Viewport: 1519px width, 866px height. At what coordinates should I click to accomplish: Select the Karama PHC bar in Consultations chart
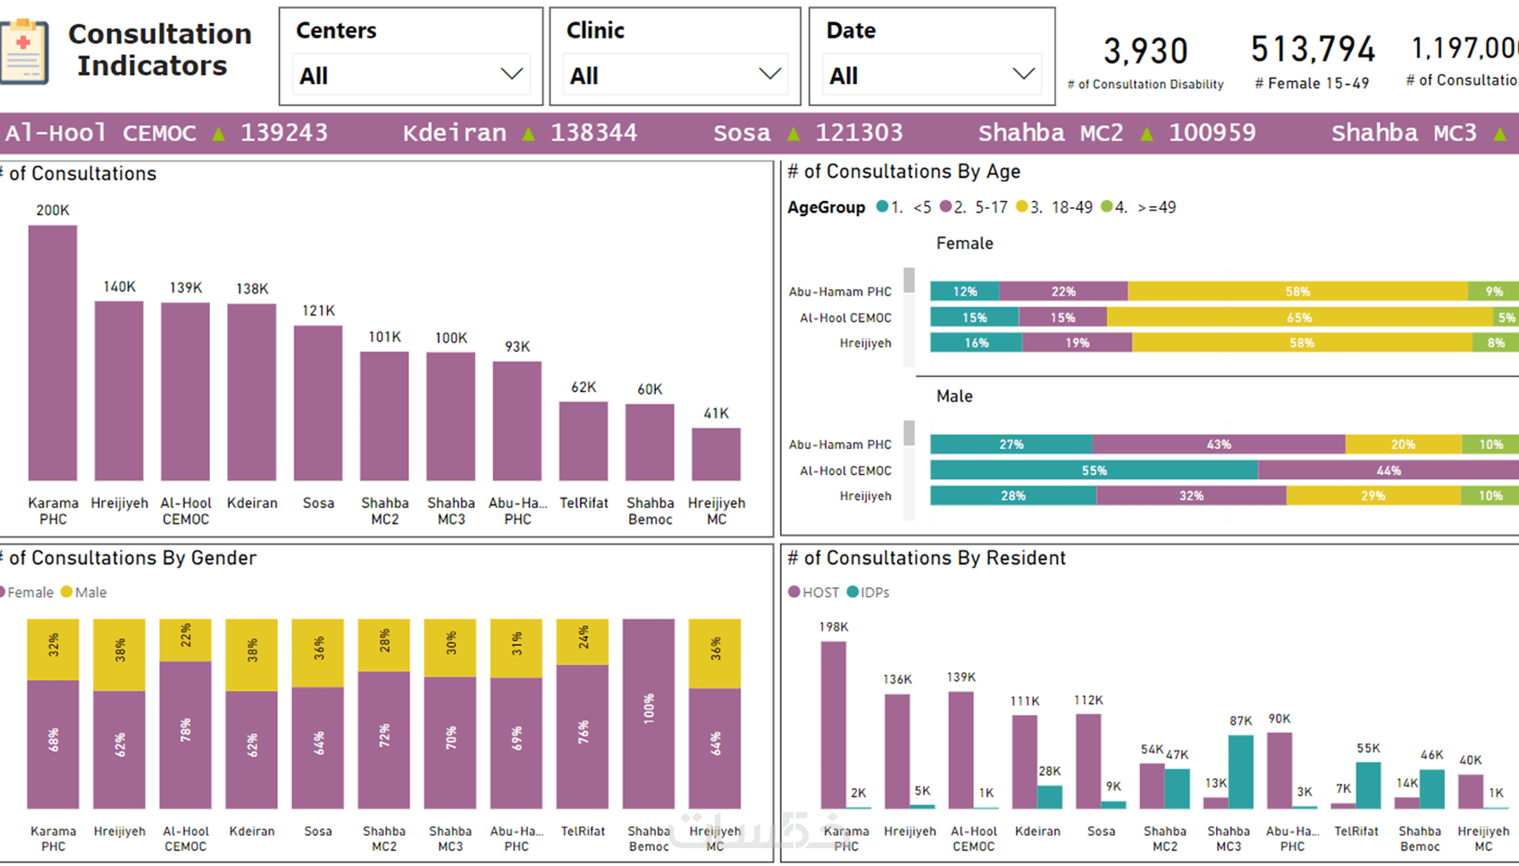[x=53, y=353]
